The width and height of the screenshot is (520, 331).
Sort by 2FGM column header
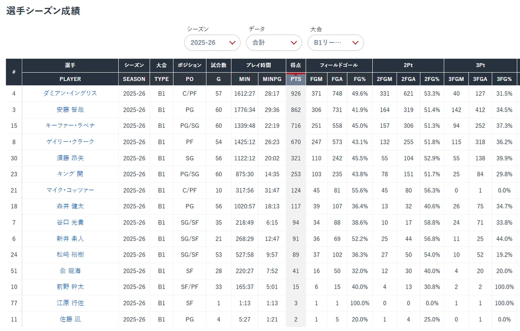(x=384, y=79)
